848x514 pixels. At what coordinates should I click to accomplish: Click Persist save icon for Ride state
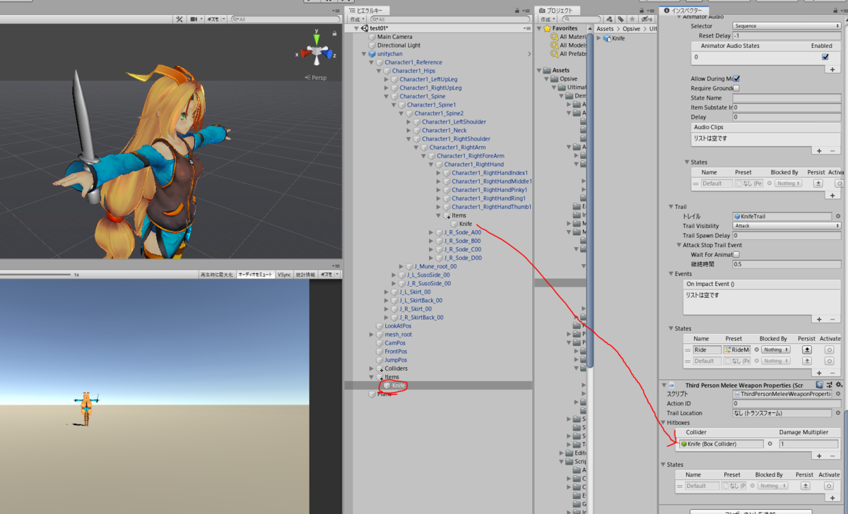coord(807,349)
